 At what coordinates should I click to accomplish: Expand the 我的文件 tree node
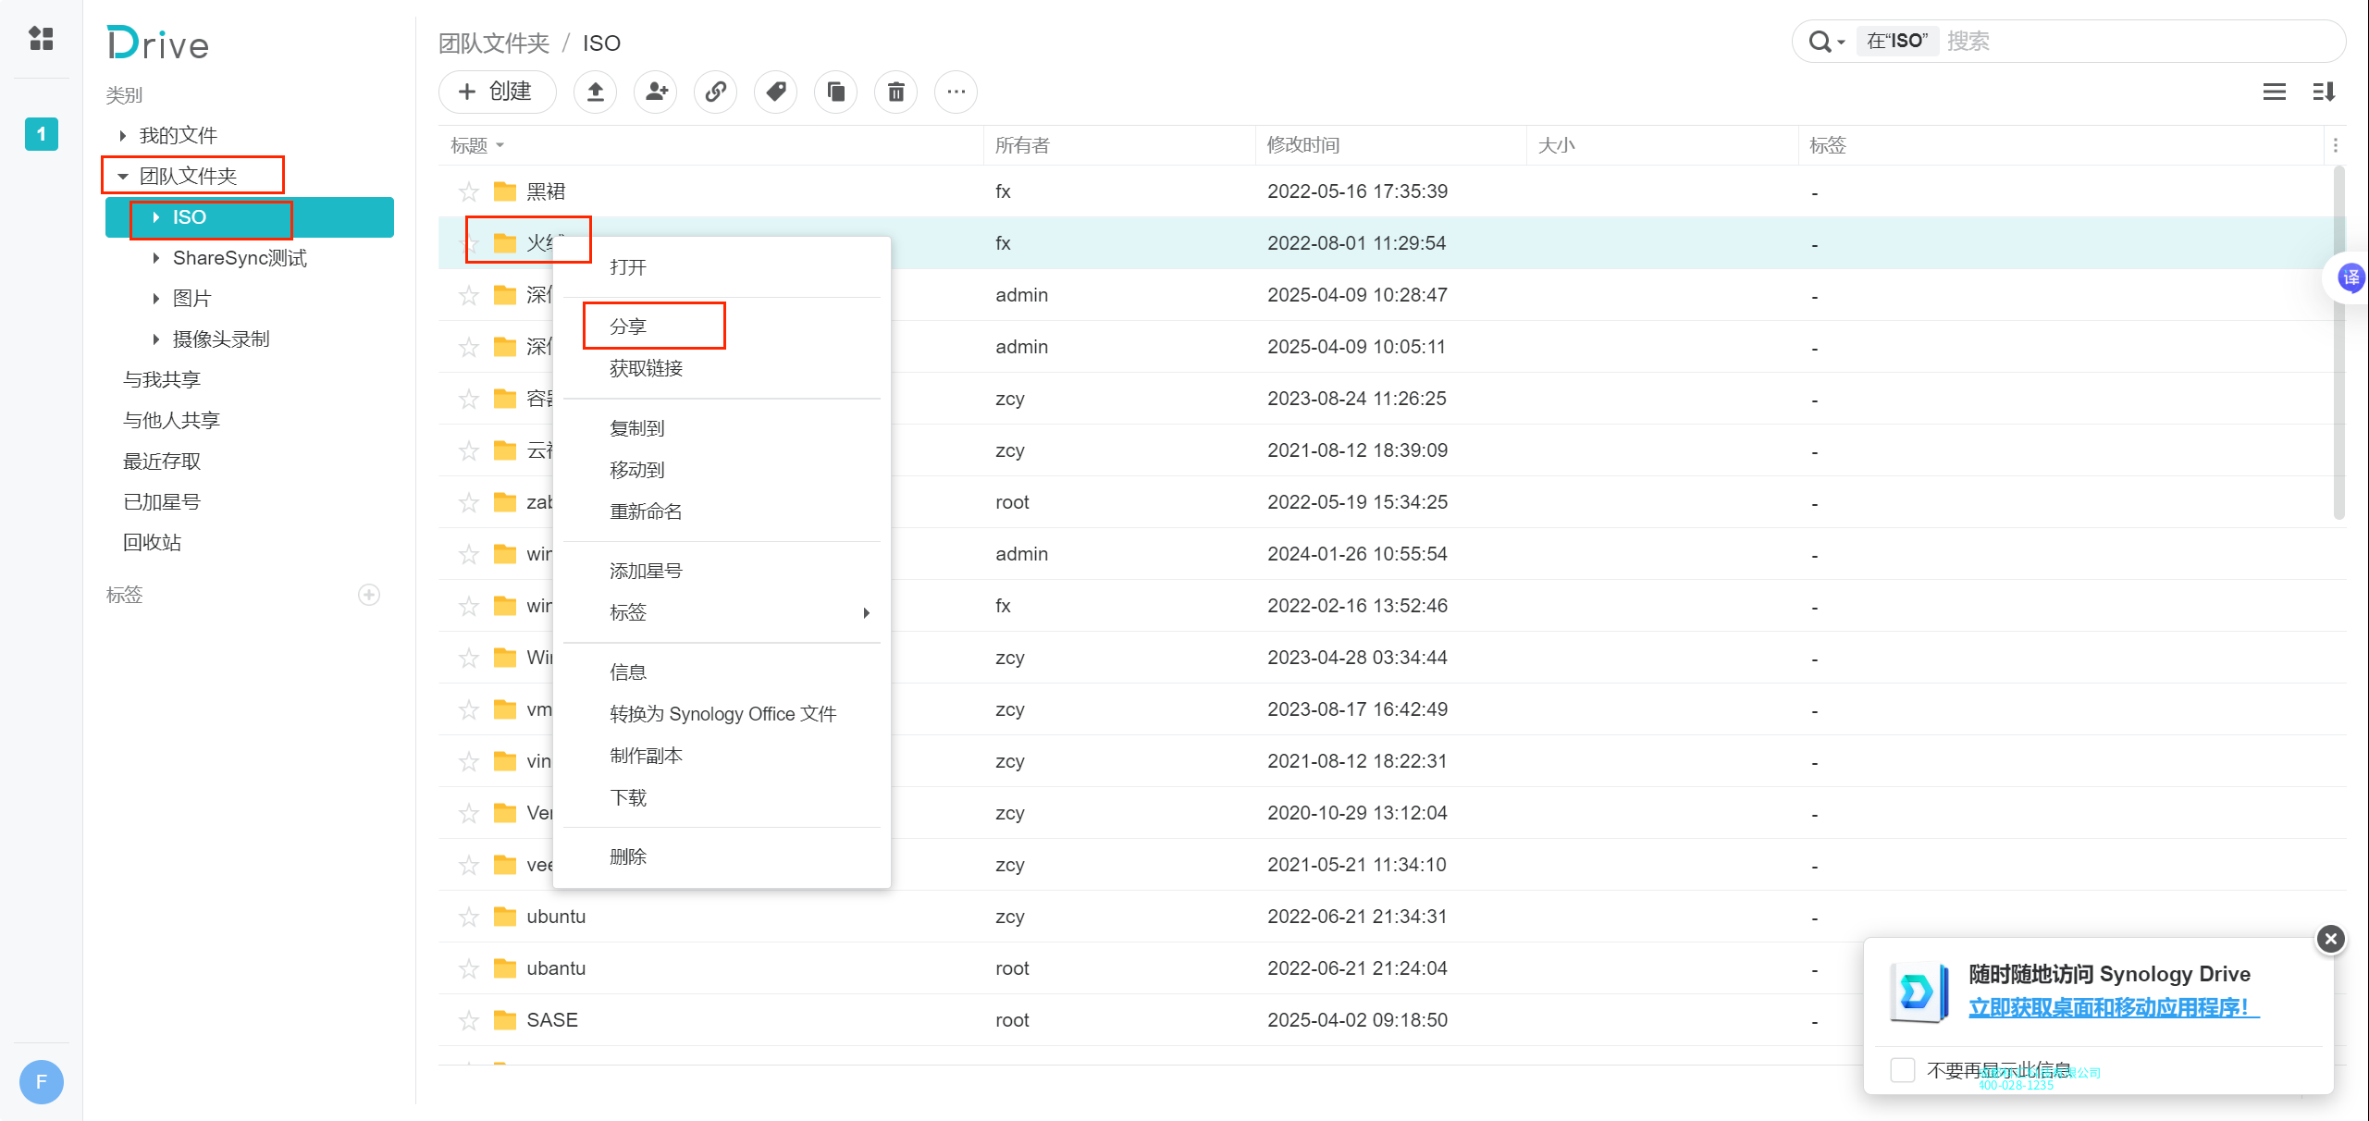point(123,136)
